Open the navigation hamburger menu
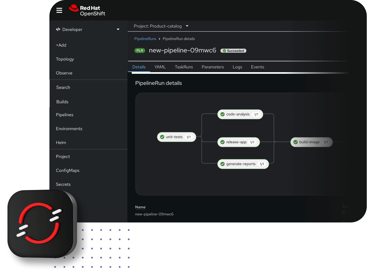Screen dimensions: 369x279 point(59,10)
